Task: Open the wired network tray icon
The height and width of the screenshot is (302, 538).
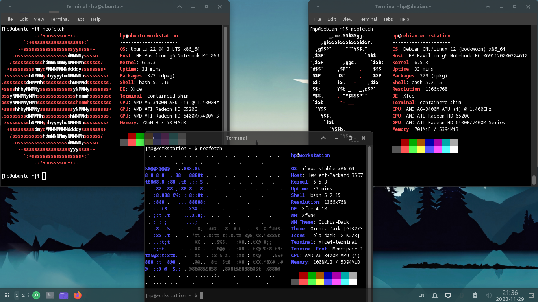Action: point(448,295)
